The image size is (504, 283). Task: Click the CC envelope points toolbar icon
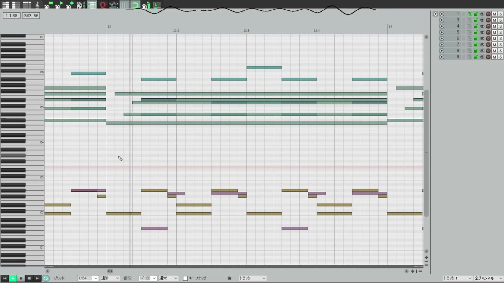[113, 5]
